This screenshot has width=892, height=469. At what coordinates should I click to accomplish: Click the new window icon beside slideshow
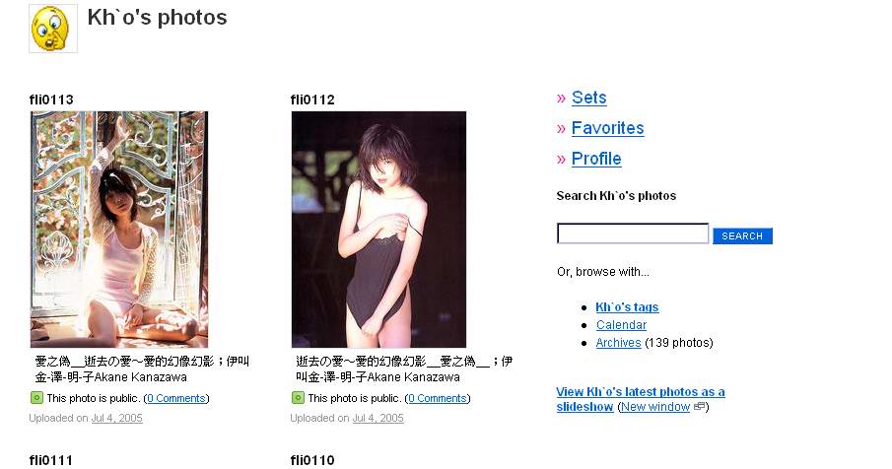(700, 407)
